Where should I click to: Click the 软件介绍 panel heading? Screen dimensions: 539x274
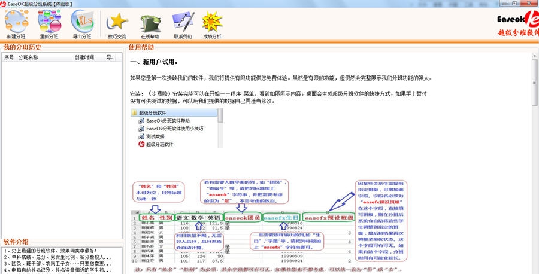(16, 242)
